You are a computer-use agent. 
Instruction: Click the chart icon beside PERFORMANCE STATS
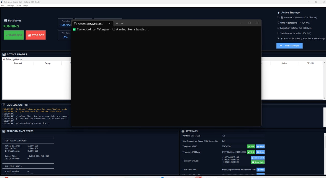tap(4, 131)
